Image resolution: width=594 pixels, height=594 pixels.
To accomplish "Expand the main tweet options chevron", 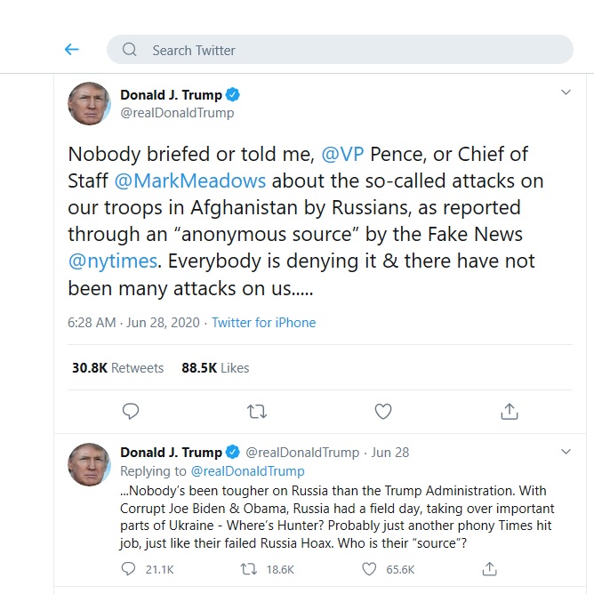I will point(566,92).
